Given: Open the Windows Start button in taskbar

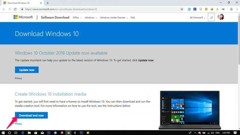Looking at the screenshot, I should 3,133.
